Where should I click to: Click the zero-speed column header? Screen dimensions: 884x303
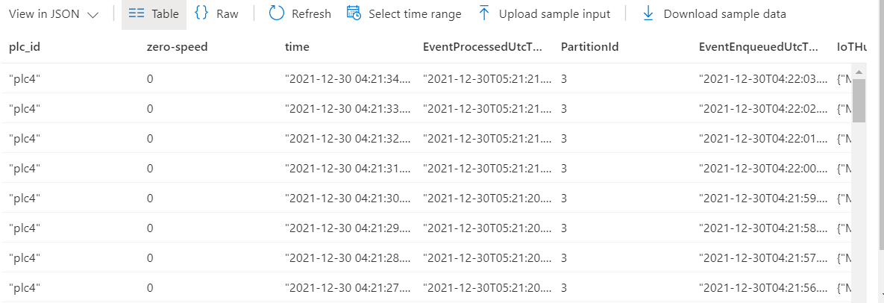point(177,47)
